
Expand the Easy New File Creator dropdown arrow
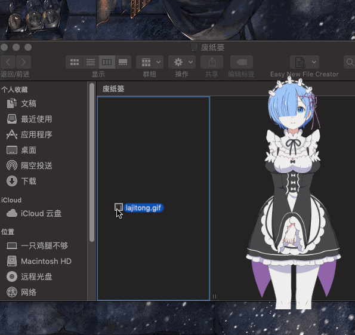point(314,62)
